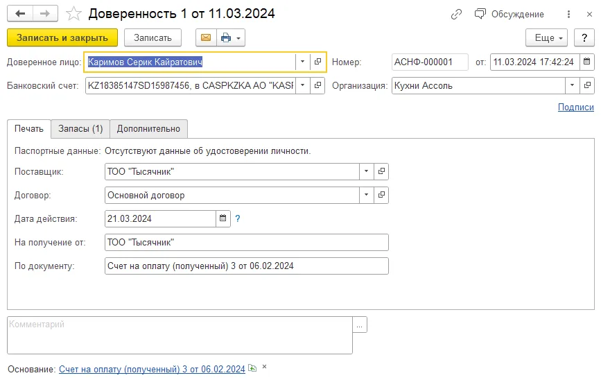Click the Дата действия field 21.03.2024
Screen dimensions: 601x380
(160, 218)
